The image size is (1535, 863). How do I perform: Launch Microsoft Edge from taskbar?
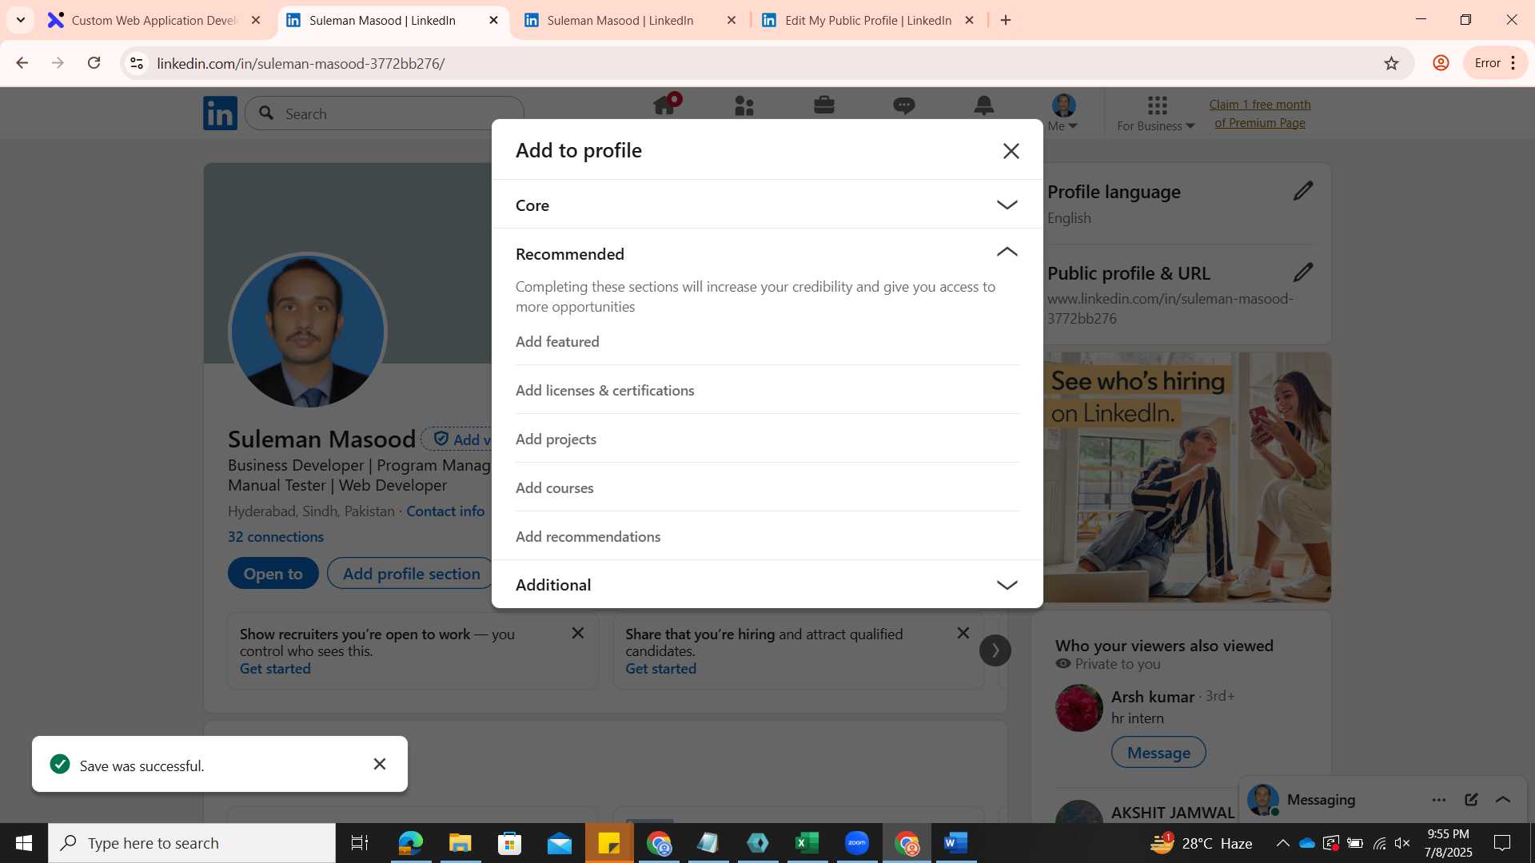(411, 843)
